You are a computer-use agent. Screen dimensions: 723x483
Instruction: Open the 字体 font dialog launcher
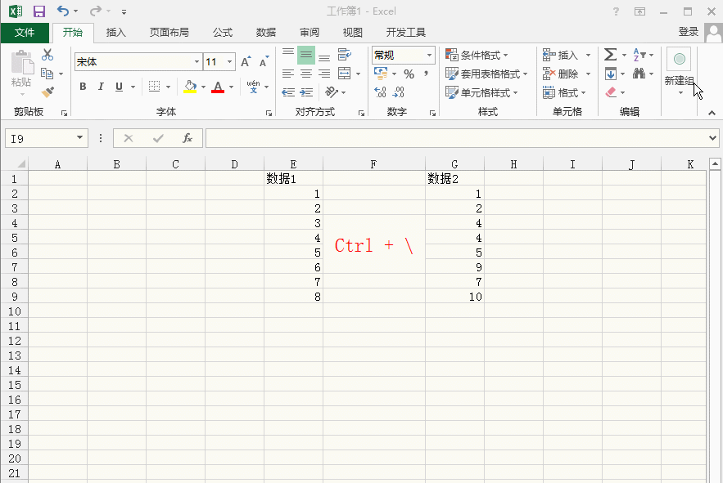click(x=269, y=114)
